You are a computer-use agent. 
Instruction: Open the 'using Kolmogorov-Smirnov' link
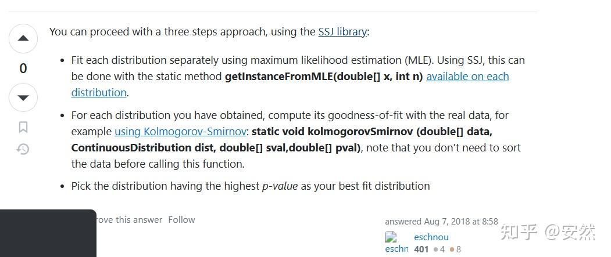click(180, 132)
